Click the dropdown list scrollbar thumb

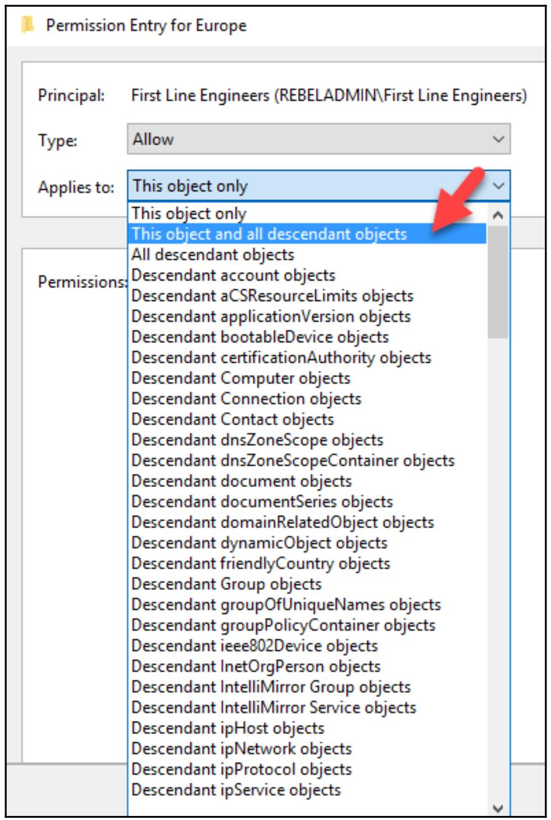click(x=498, y=282)
